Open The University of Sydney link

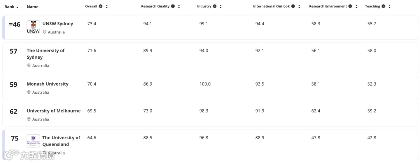click(45, 54)
